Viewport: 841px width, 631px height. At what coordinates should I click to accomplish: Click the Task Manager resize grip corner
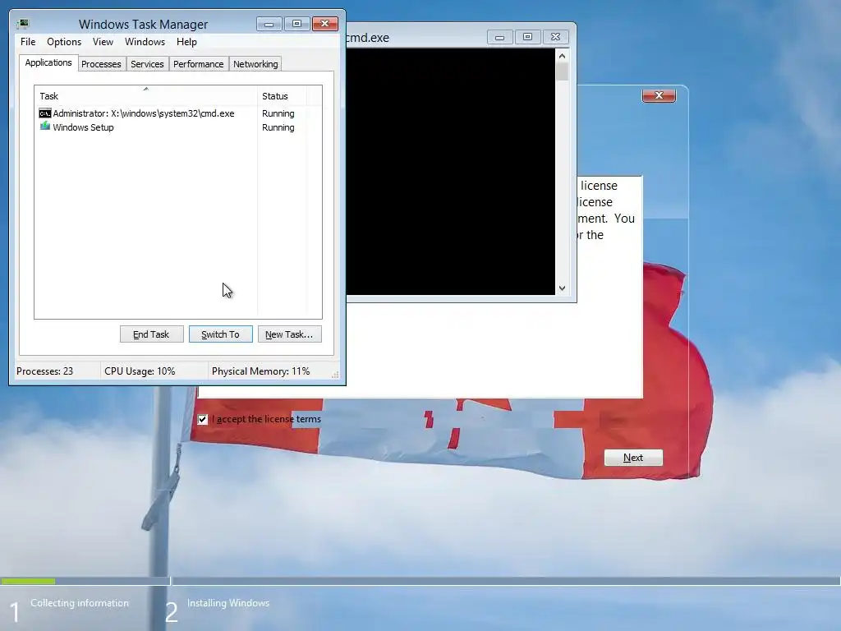[x=335, y=375]
